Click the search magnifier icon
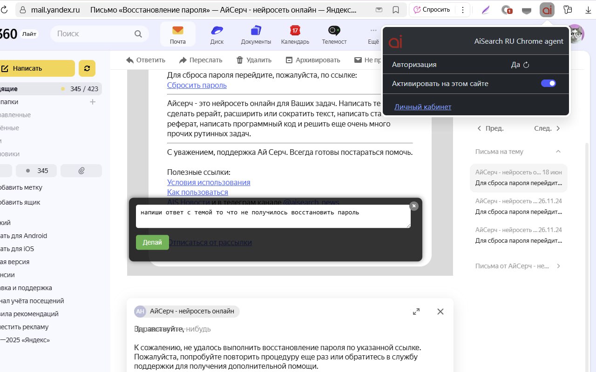Viewport: 596px width, 372px height. 138,33
